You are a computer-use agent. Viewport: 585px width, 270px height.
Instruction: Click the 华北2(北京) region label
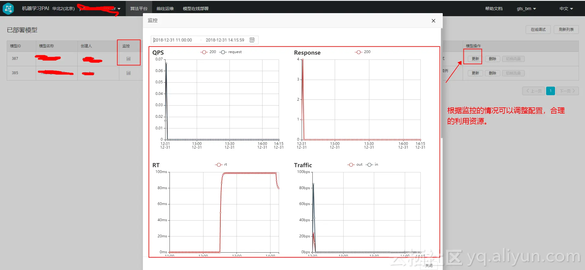tap(63, 9)
